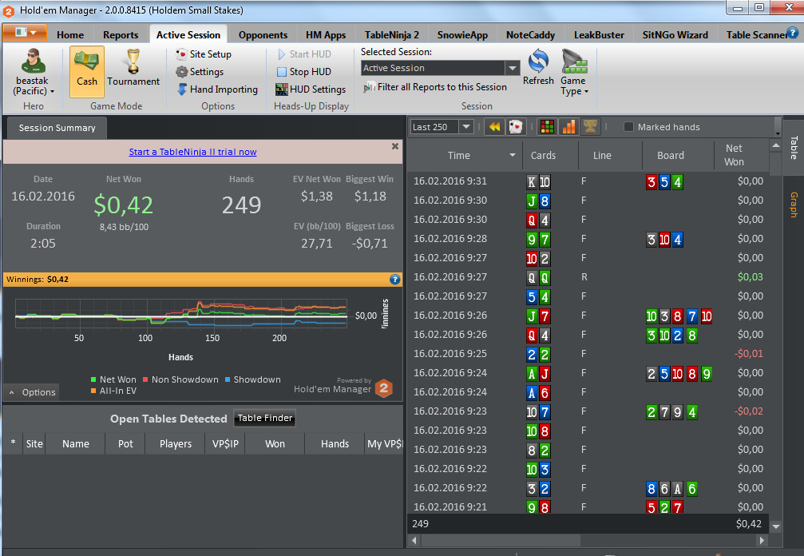Select the SitNGo Wizard tab

[675, 35]
